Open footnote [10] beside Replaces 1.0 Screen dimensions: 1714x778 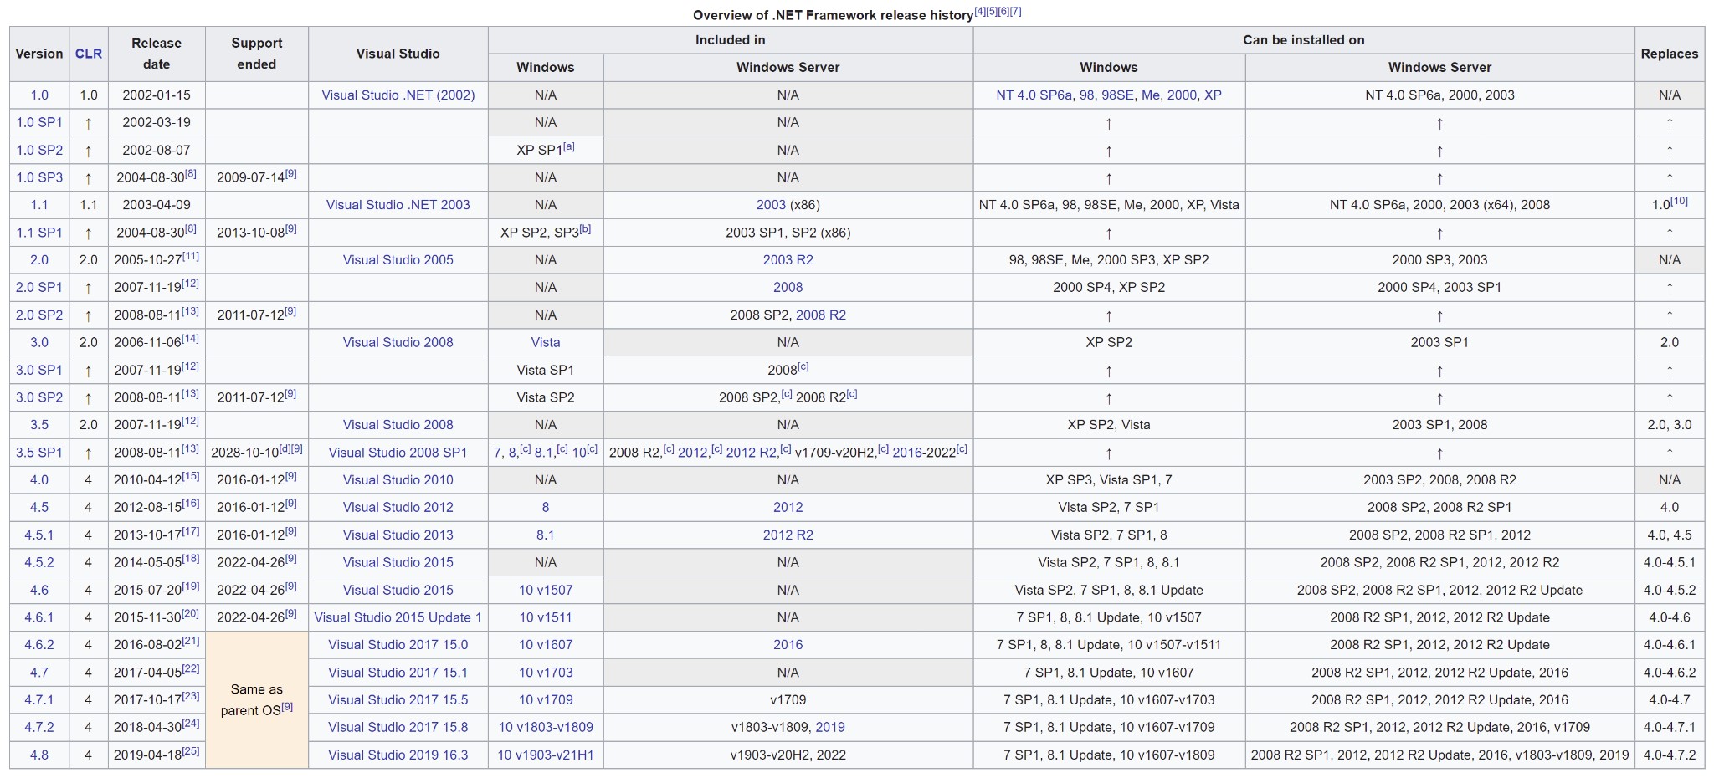tap(1680, 201)
